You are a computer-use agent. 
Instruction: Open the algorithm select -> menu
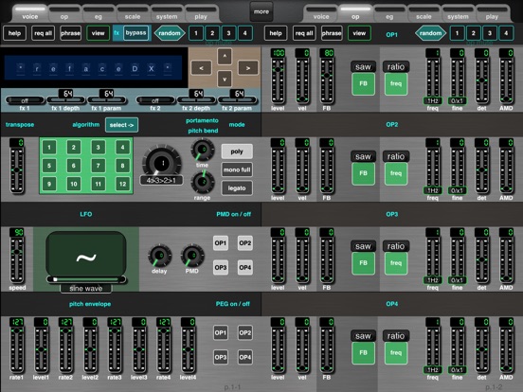point(121,125)
